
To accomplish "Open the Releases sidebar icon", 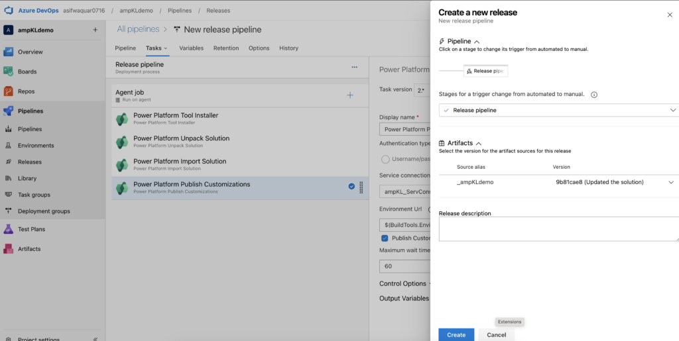I will pos(8,162).
